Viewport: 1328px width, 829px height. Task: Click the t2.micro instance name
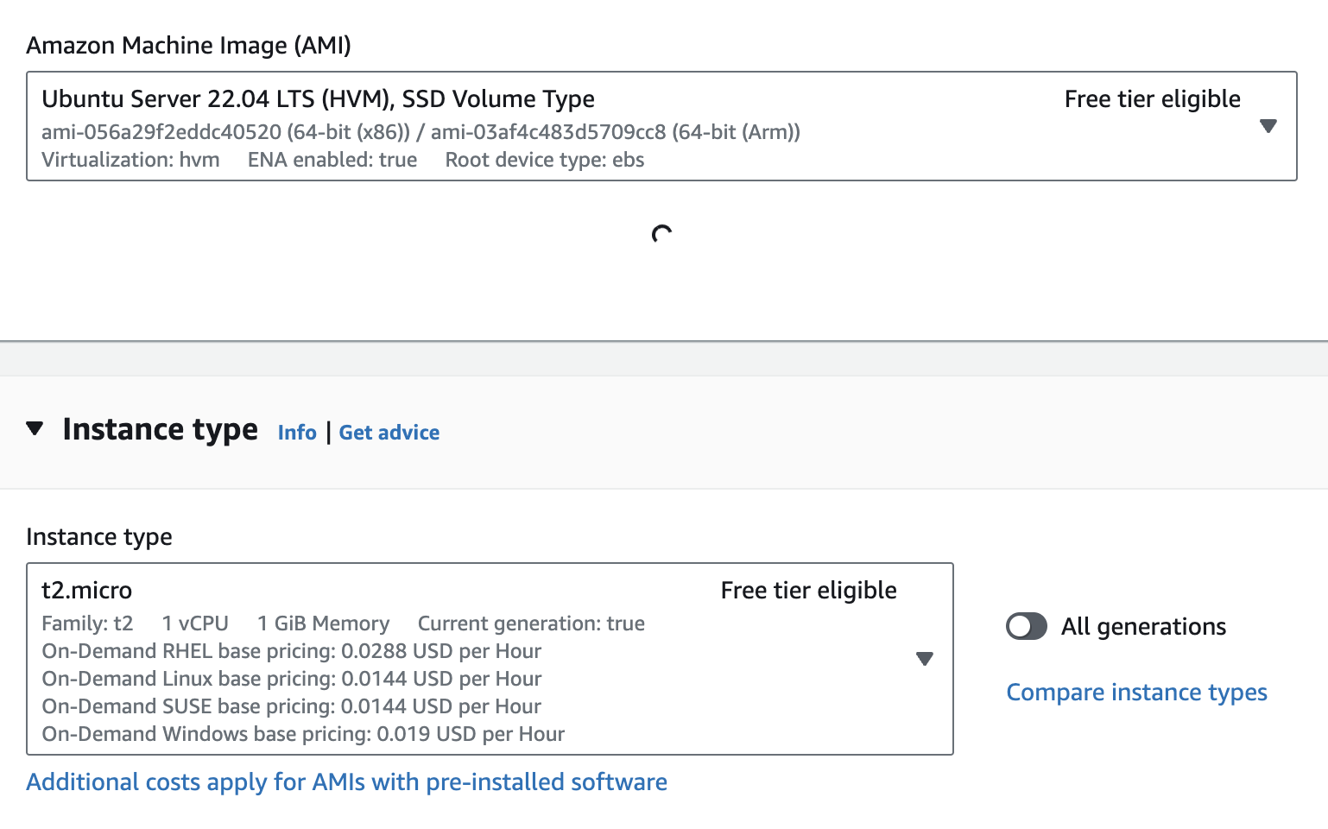pyautogui.click(x=87, y=591)
